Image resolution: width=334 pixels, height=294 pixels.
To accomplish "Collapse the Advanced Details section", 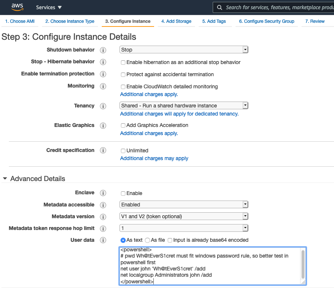I will (5, 179).
